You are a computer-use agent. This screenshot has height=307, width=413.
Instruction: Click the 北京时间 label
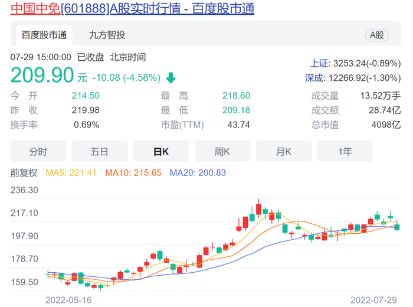click(x=128, y=57)
